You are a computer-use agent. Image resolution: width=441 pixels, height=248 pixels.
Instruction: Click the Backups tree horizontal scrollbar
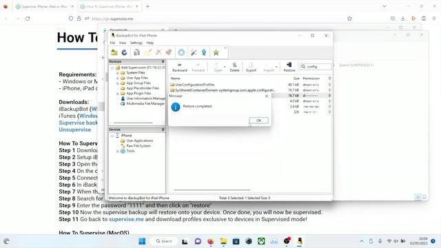point(133,123)
